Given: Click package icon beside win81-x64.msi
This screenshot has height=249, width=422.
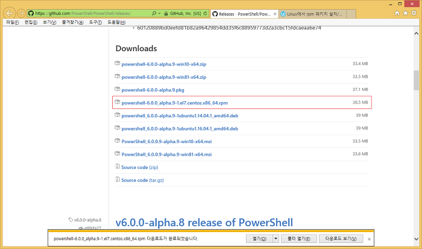Looking at the screenshot, I should (117, 153).
